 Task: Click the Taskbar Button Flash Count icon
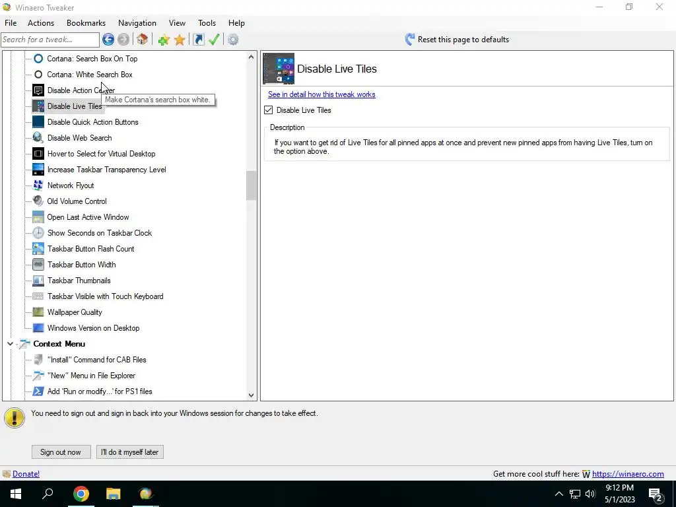[x=38, y=249]
